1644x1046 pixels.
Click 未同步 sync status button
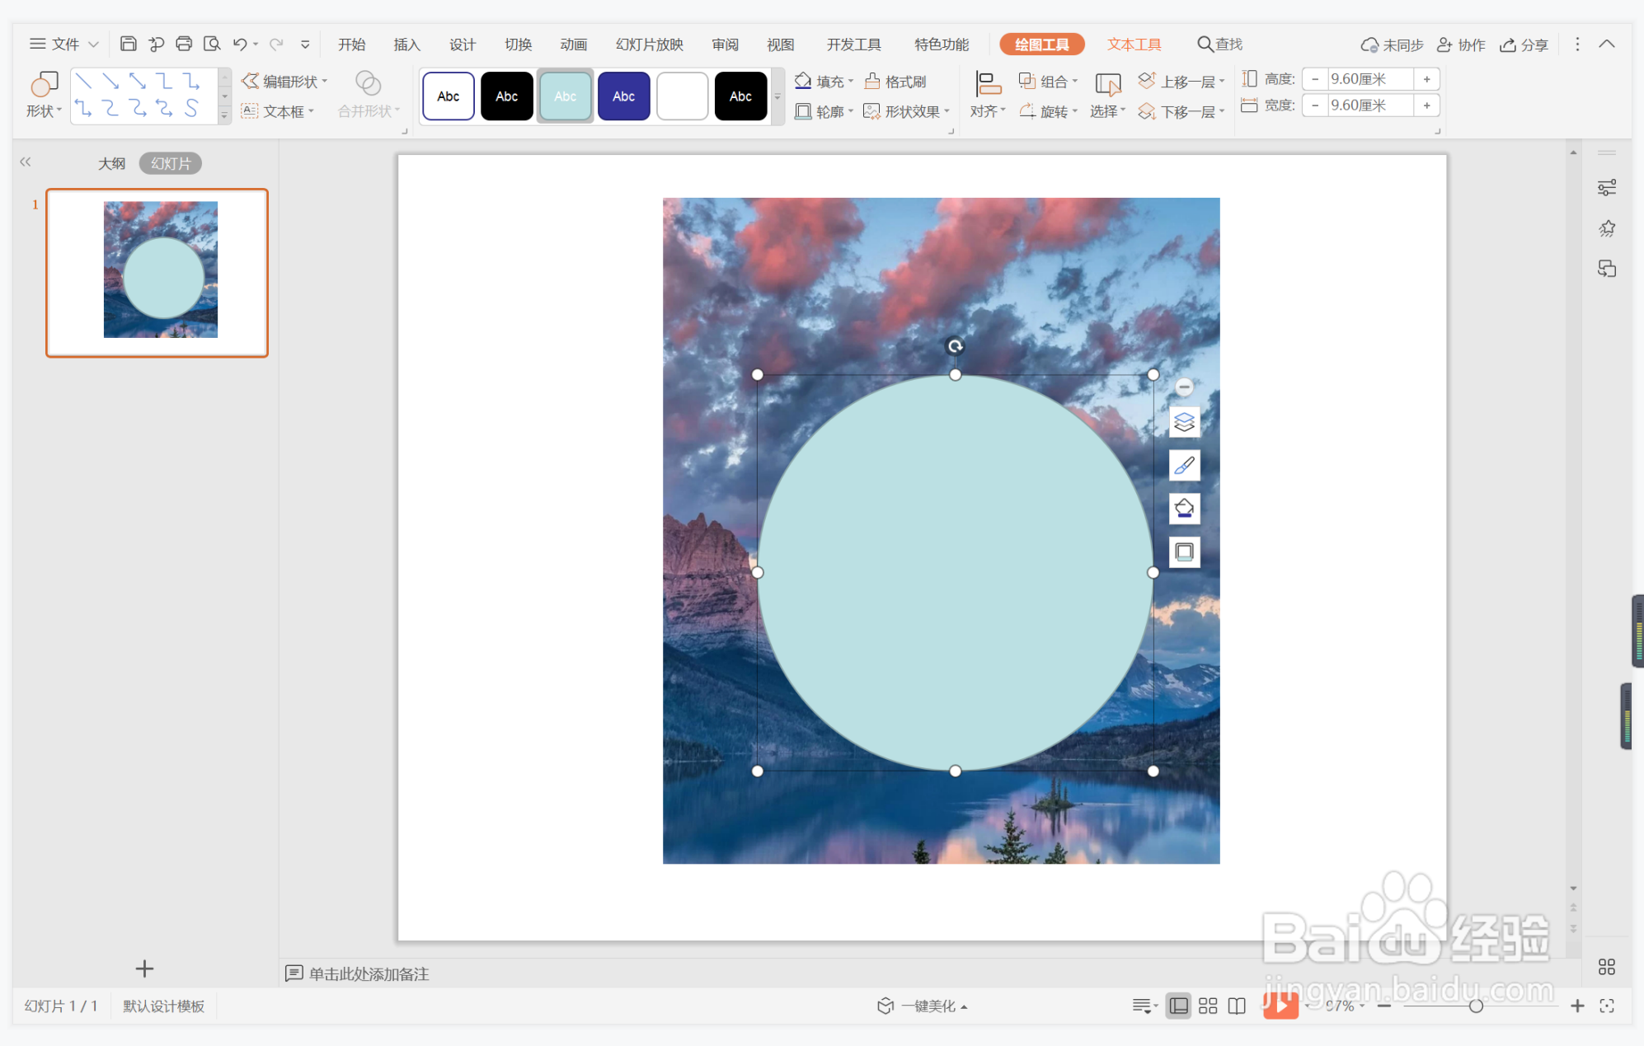click(1392, 45)
